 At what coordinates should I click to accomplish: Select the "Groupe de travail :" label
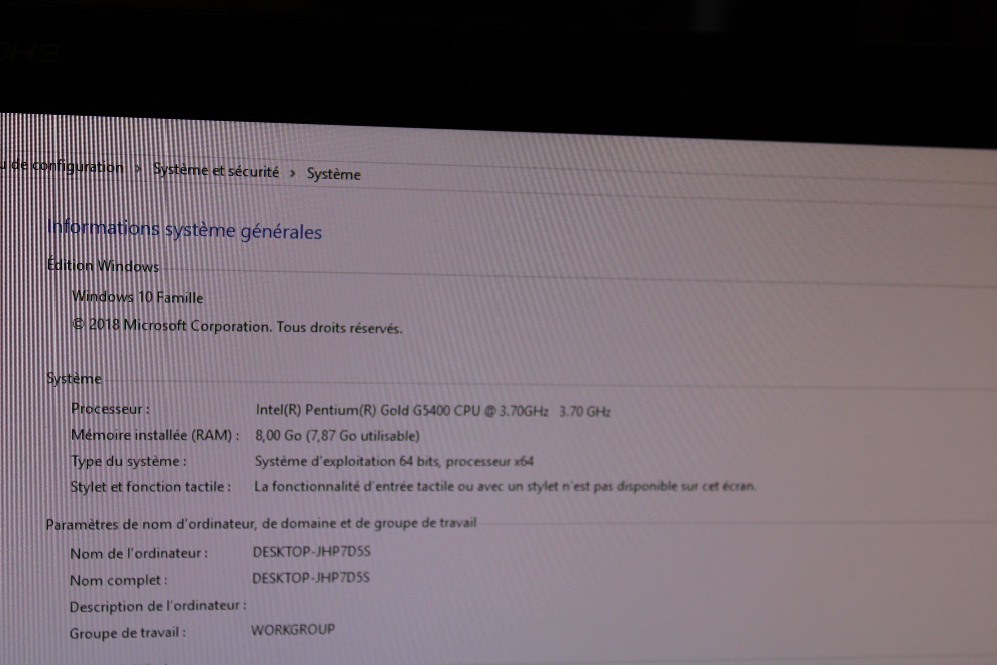[x=128, y=633]
